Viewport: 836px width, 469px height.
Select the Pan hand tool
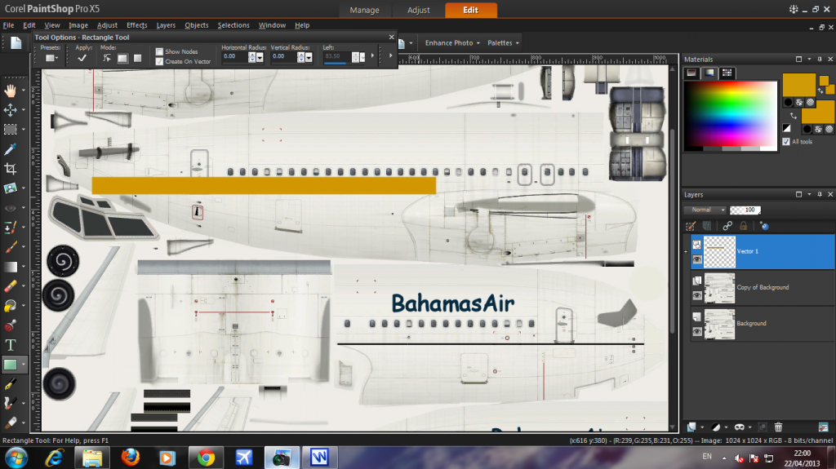click(11, 90)
